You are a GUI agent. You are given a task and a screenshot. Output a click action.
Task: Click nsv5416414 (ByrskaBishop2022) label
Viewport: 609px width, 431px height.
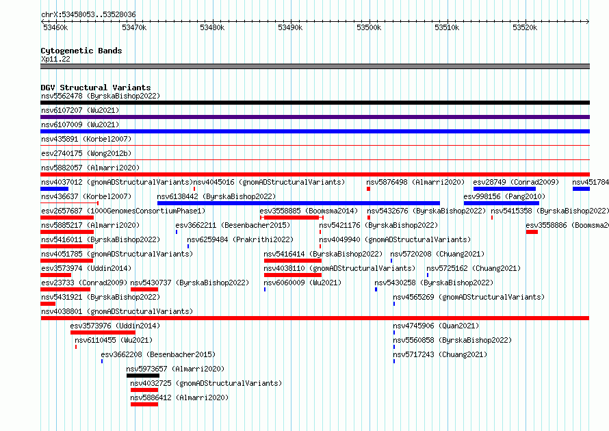(x=323, y=254)
